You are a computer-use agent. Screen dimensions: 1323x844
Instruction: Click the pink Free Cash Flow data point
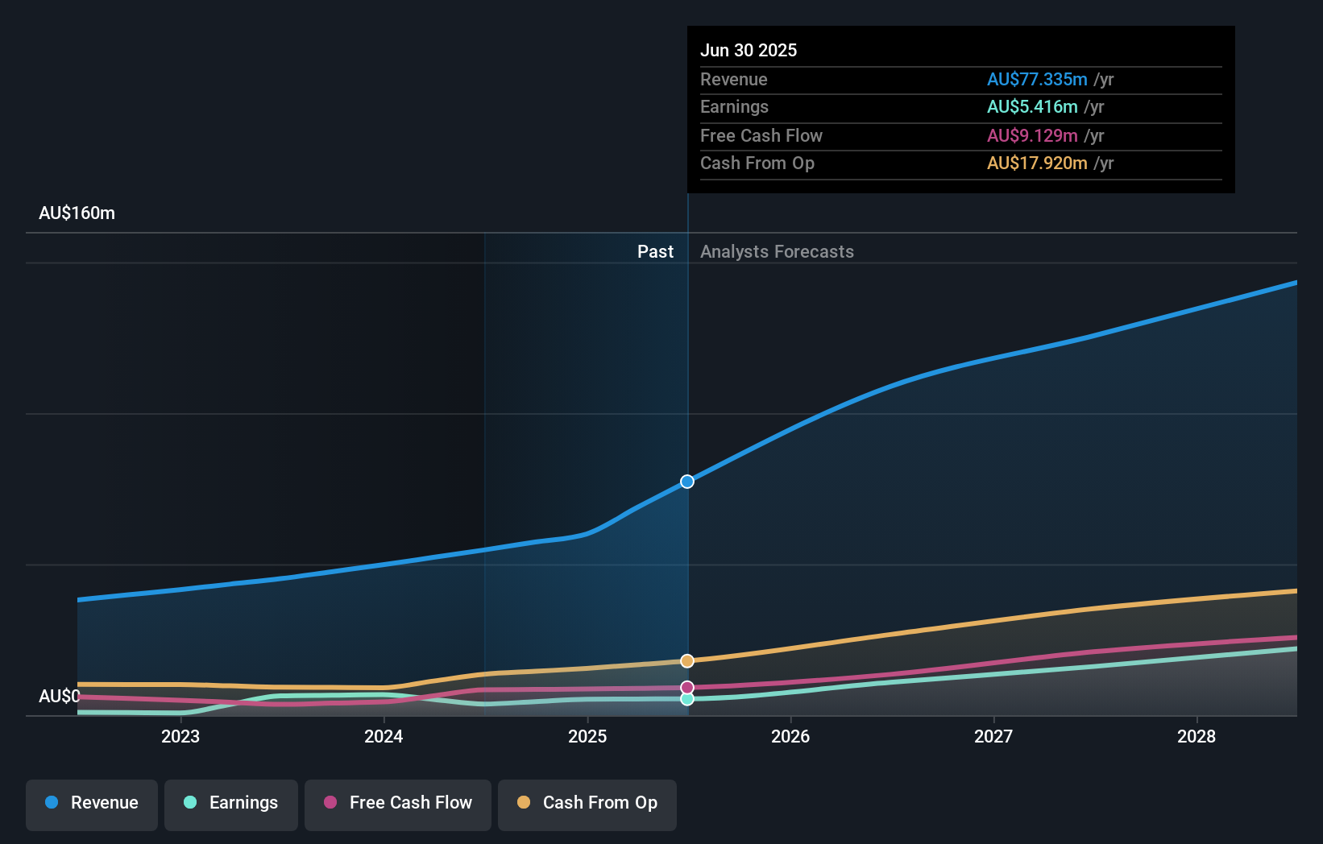click(x=687, y=688)
